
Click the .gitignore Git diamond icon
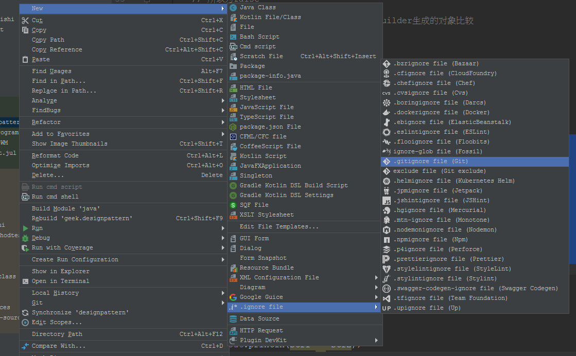pyautogui.click(x=387, y=162)
